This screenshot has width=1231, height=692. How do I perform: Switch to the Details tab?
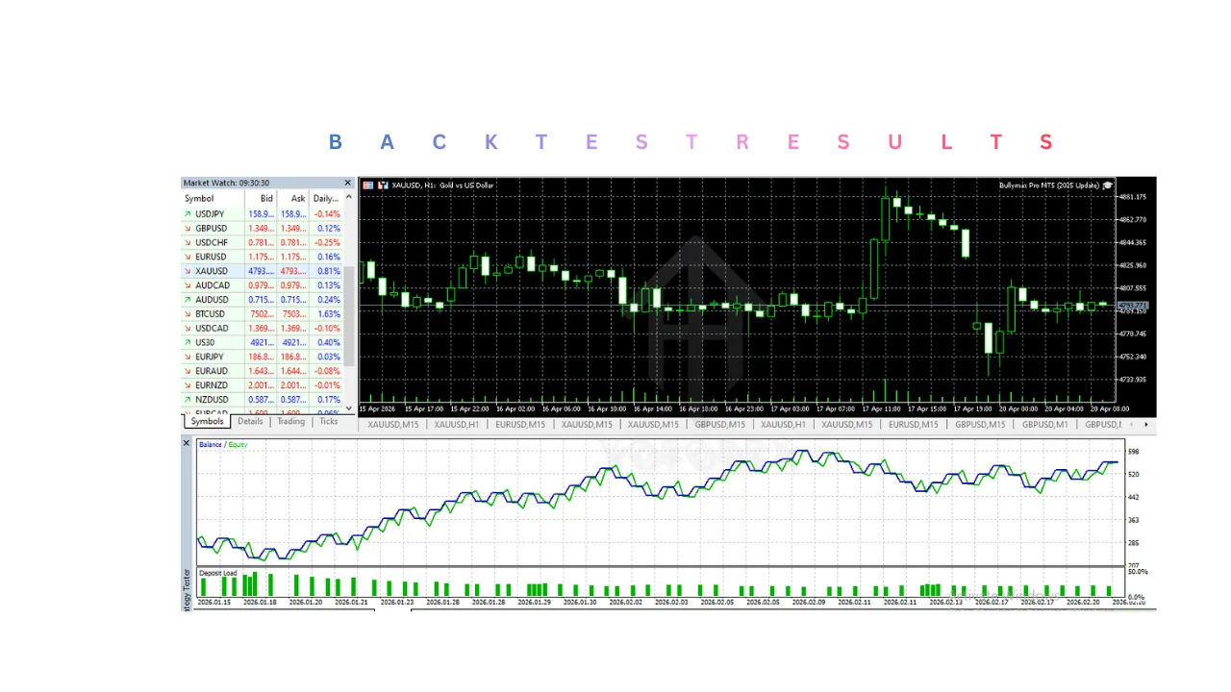point(250,422)
